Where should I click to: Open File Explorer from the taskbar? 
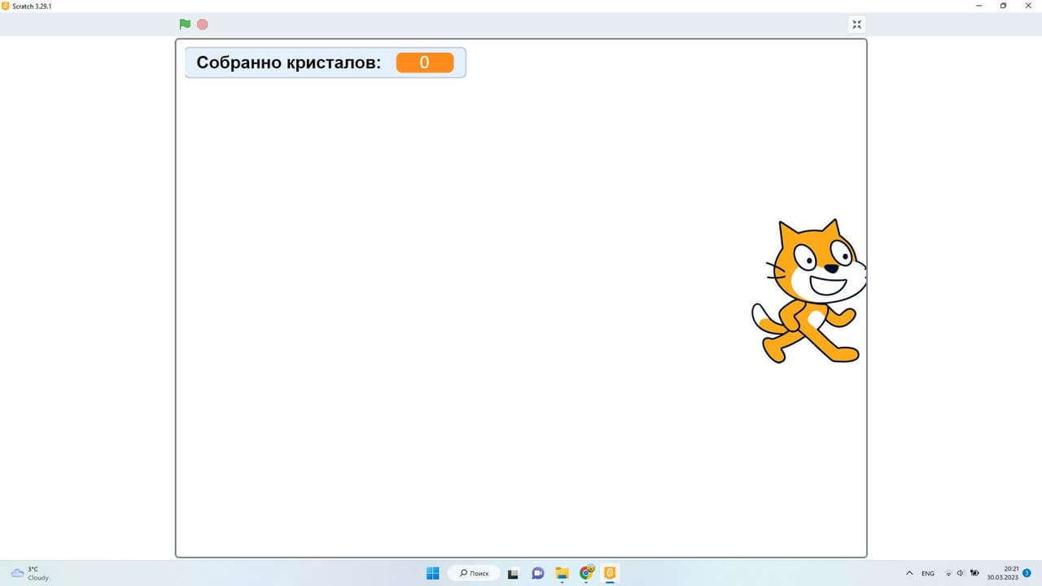pos(562,573)
